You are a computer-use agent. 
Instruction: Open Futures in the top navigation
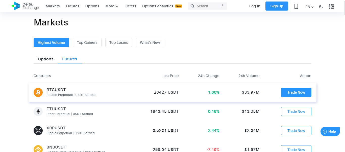72,6
